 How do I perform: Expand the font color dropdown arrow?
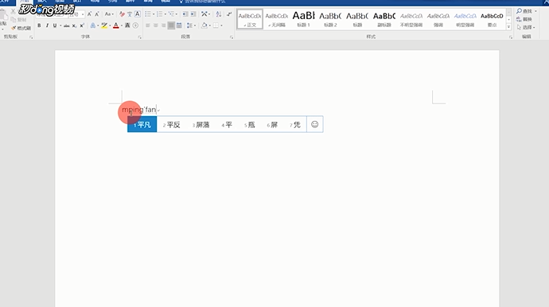click(122, 25)
